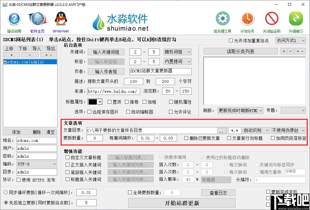Open logs with 查看日志 button
Screen dimensions: 310x210
(x=218, y=192)
